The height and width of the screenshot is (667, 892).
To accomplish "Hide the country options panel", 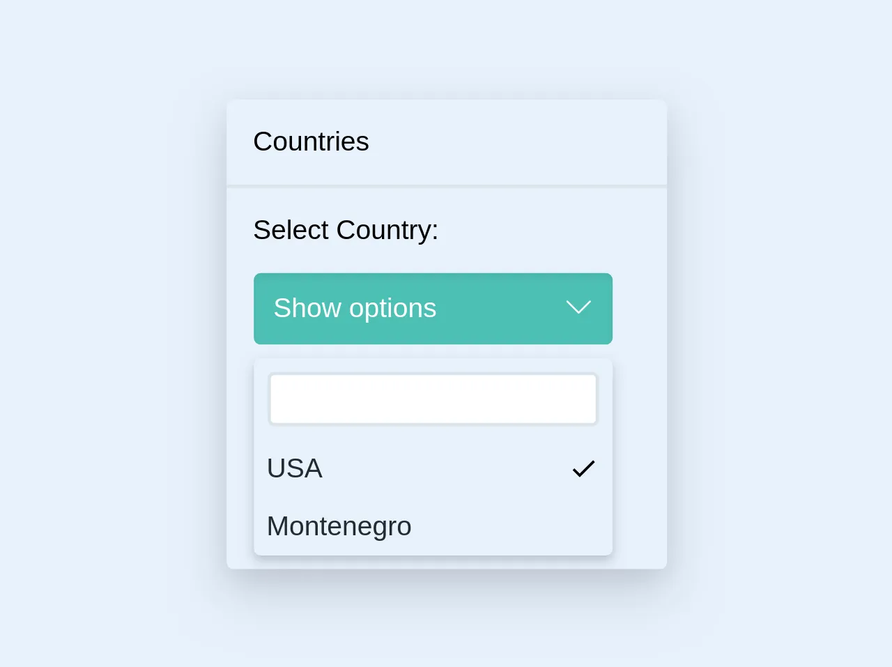I will click(433, 309).
